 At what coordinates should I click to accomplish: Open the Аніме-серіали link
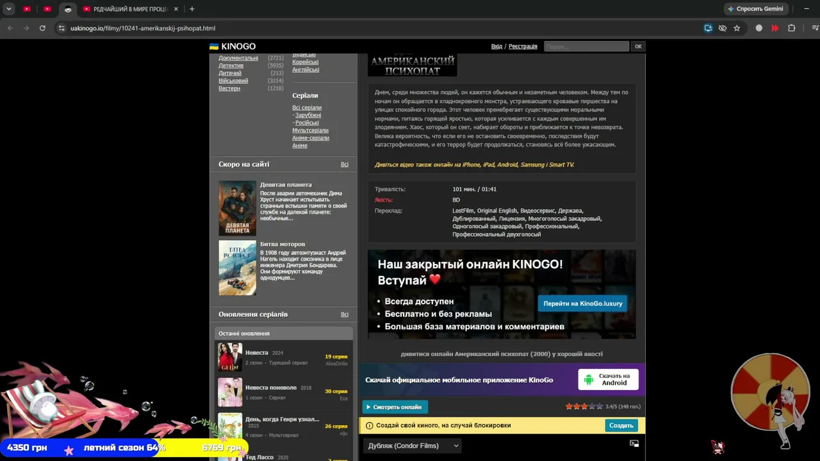(x=311, y=138)
